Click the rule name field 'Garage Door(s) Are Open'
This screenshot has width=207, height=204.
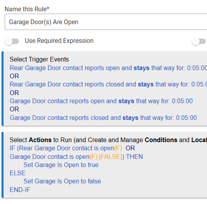tap(106, 22)
